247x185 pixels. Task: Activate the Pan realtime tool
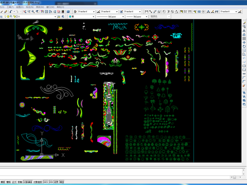pyautogui.click(x=25, y=11)
